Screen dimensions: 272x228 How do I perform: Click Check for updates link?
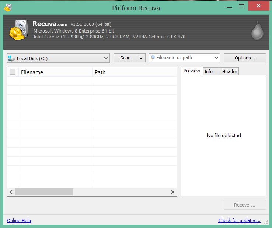coord(240,221)
